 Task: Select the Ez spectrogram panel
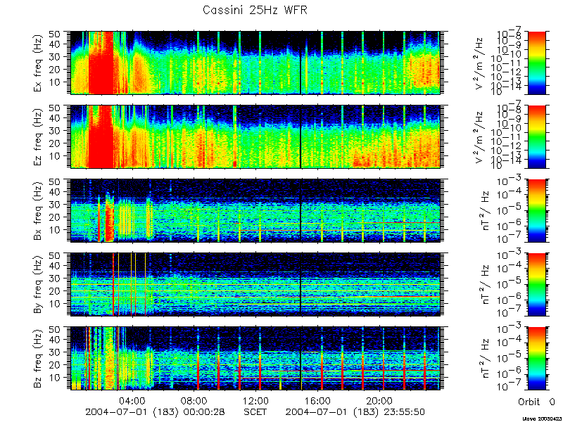click(x=255, y=136)
